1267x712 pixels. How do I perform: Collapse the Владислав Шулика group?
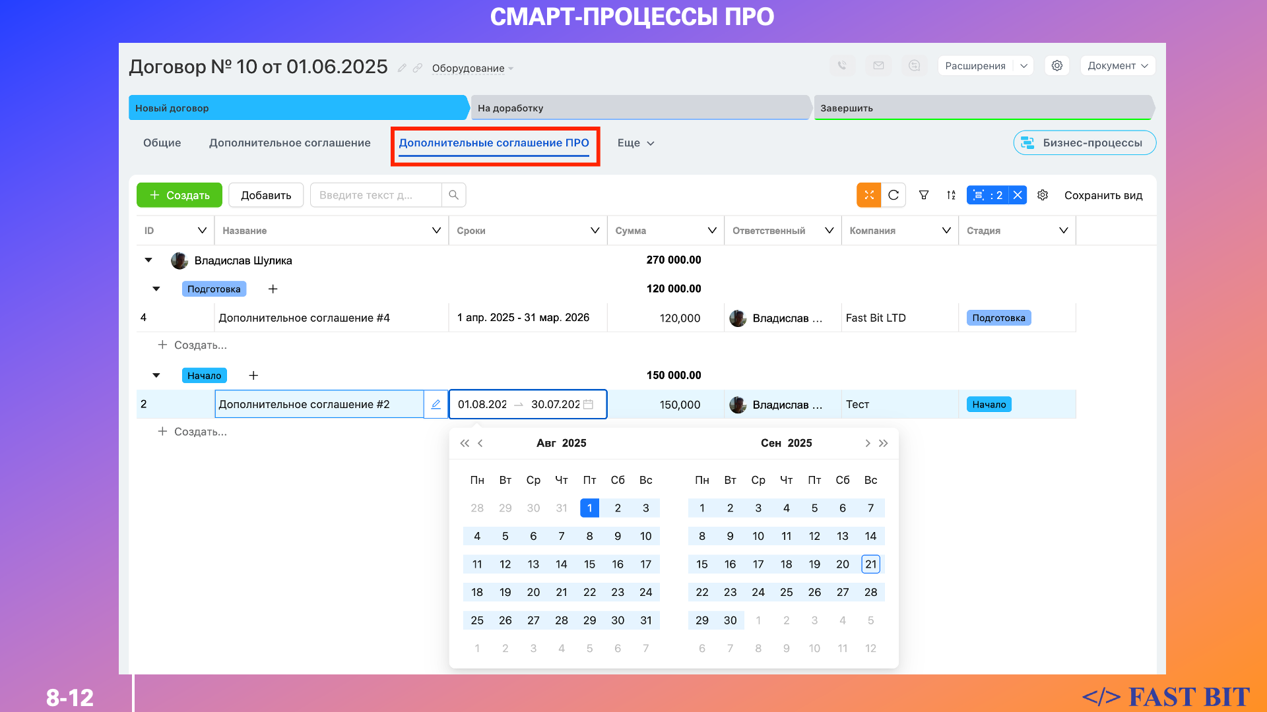click(x=148, y=260)
